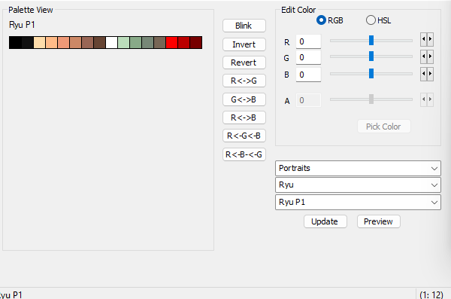Click the R value decrease arrow
Screen dimensions: 451x299
tap(423, 39)
